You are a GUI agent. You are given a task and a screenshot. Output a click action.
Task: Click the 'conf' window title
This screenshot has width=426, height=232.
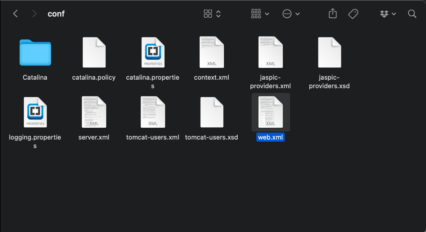click(56, 14)
